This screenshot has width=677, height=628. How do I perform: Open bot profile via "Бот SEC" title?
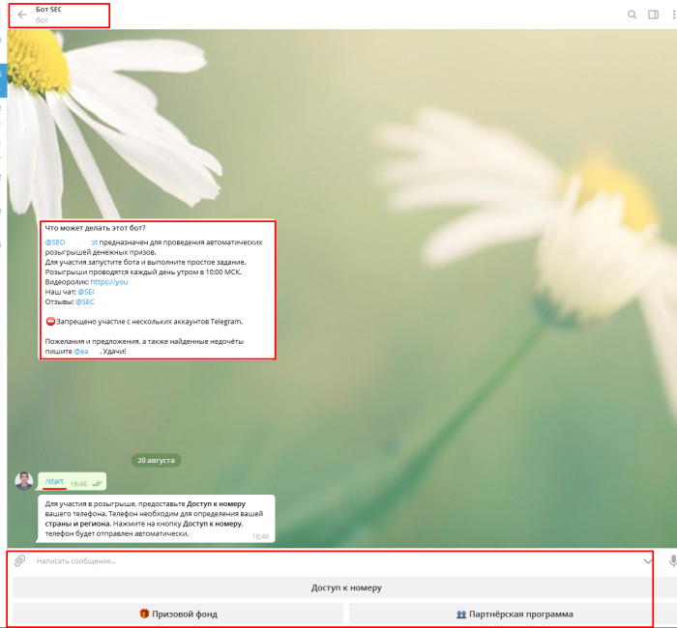click(48, 10)
